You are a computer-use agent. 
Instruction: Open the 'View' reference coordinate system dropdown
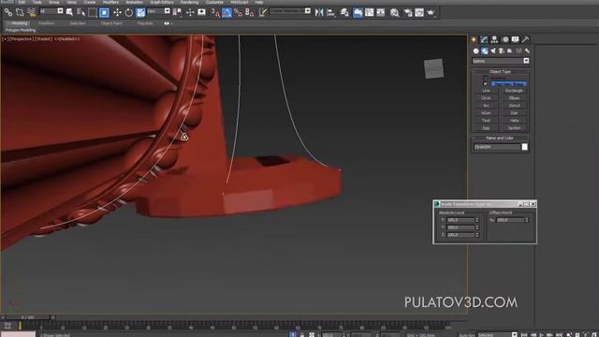coord(167,11)
